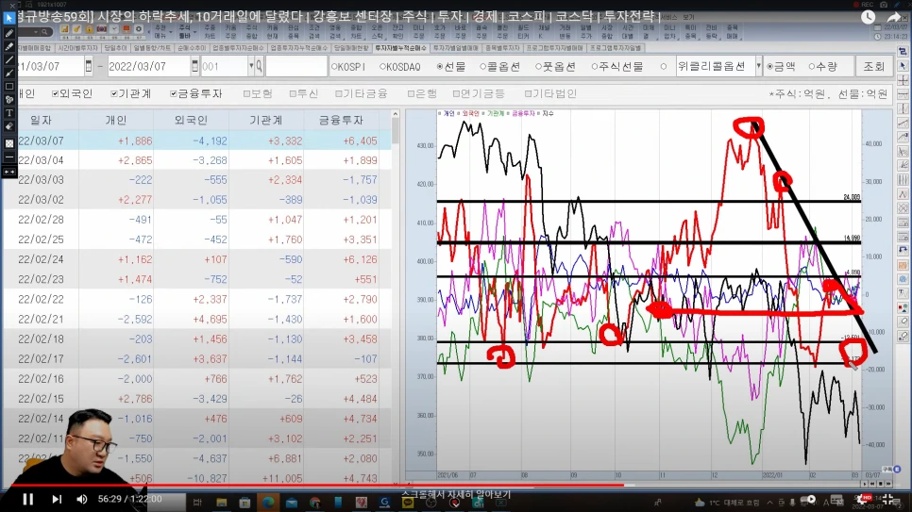912x512 pixels.
Task: Open the start date calendar picker
Action: (89, 66)
